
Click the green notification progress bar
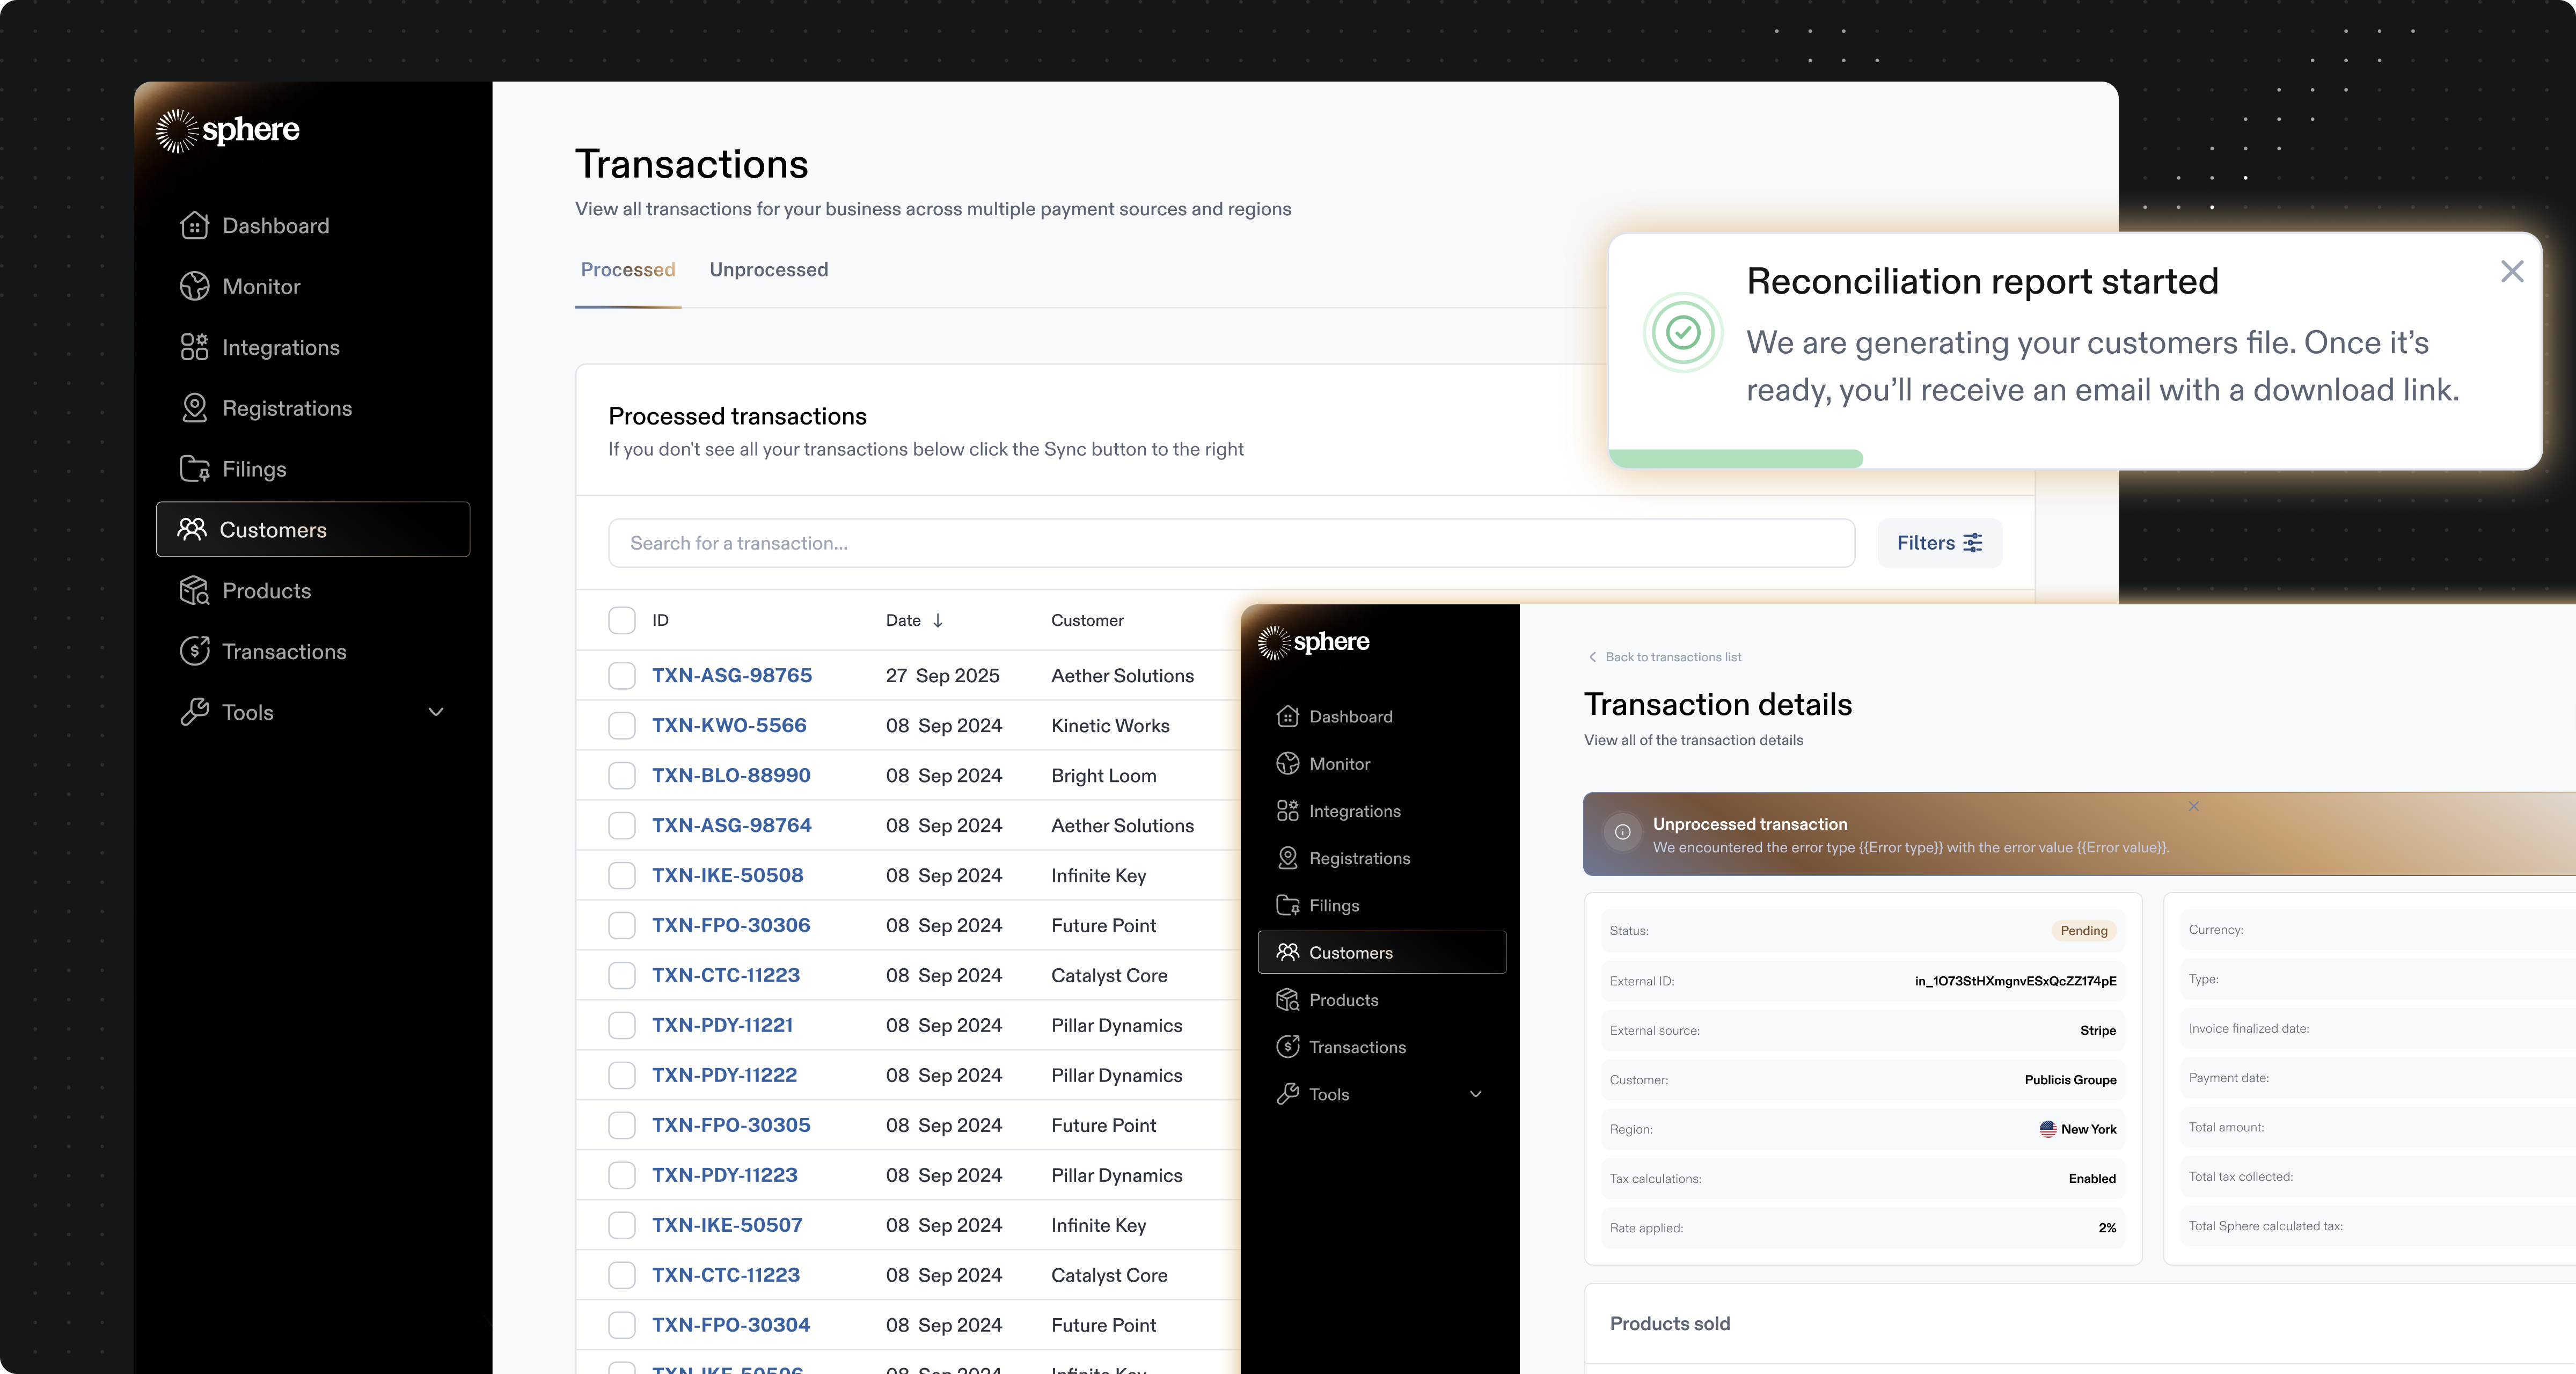tap(1735, 459)
